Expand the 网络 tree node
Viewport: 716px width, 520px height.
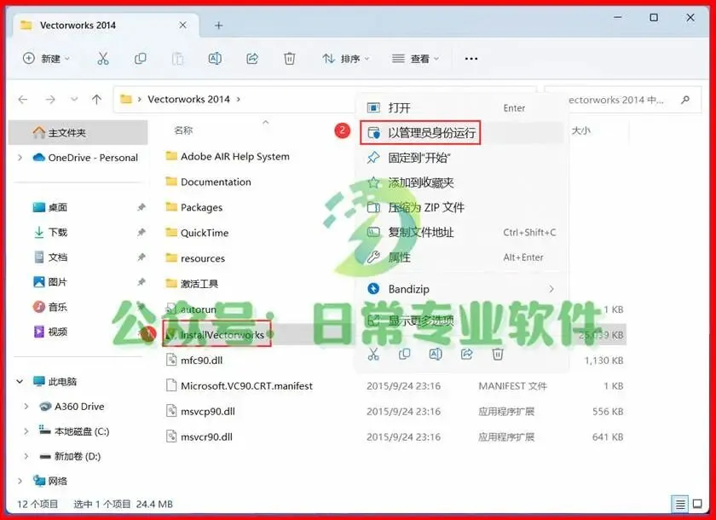point(20,481)
